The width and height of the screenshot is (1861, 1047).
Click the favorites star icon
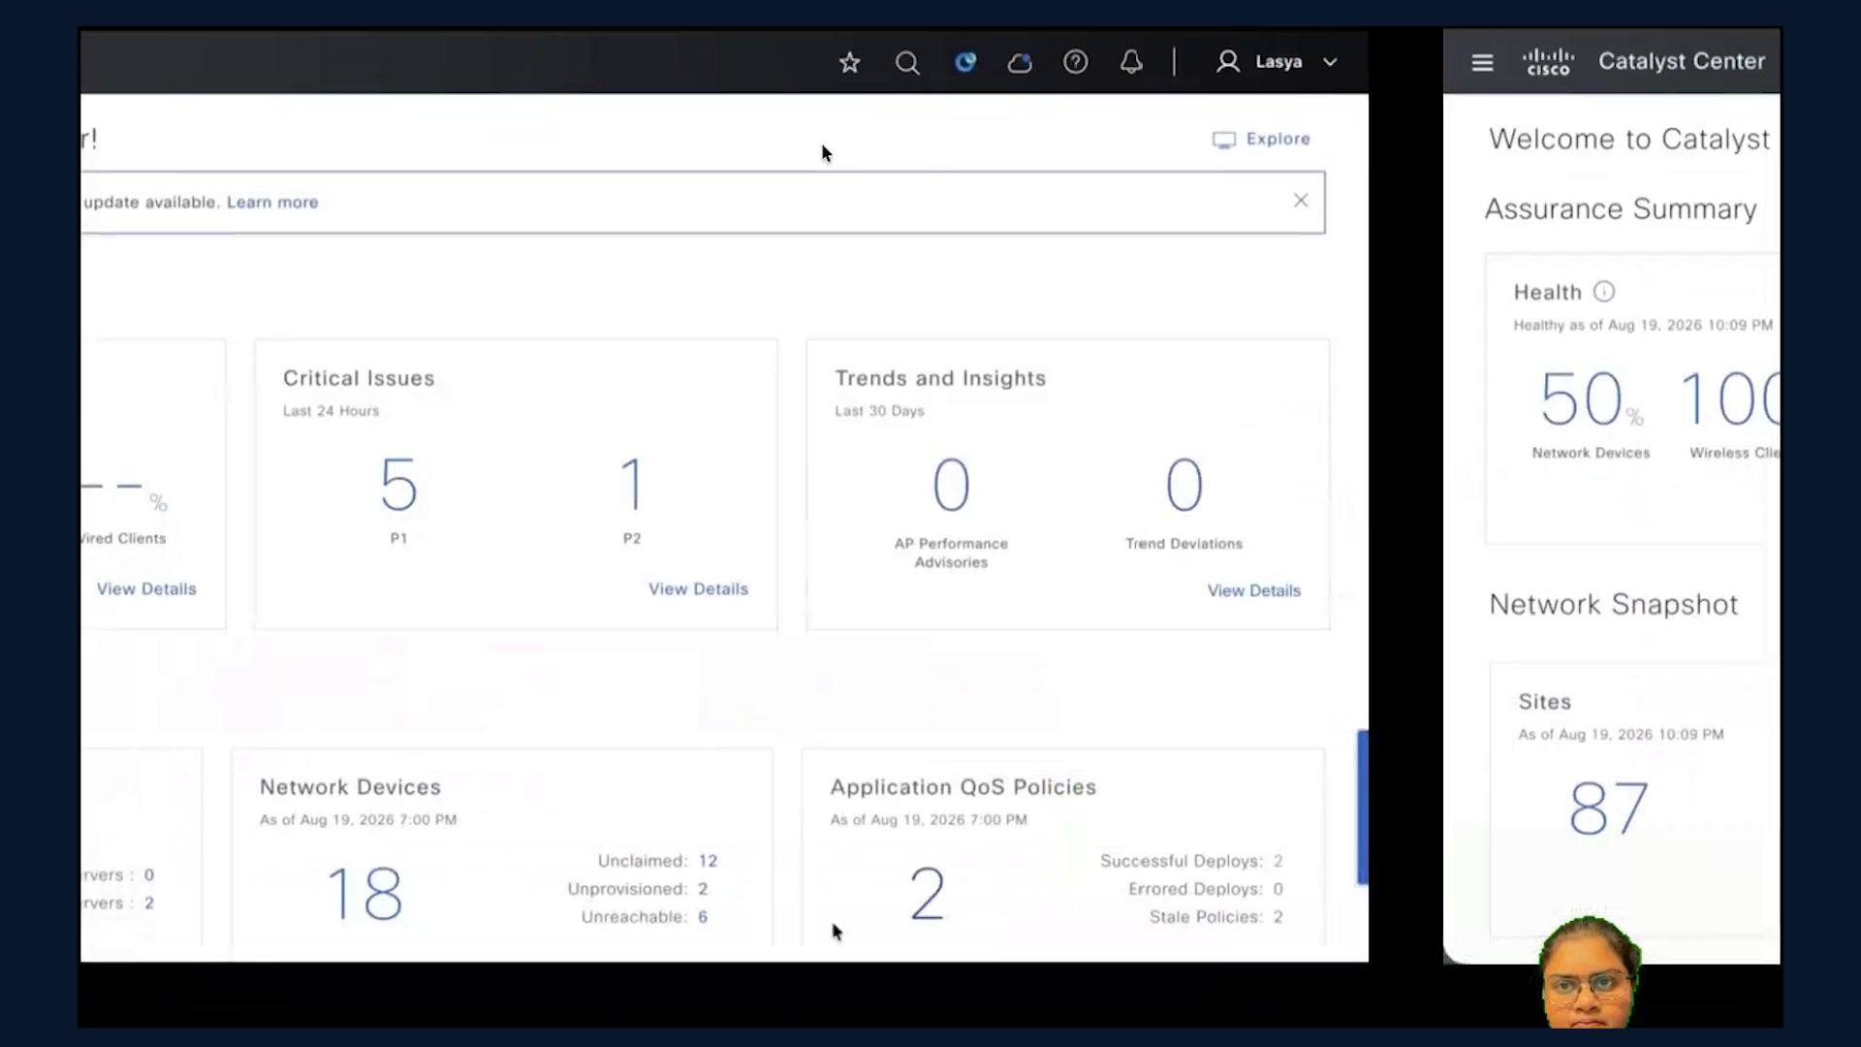tap(849, 63)
